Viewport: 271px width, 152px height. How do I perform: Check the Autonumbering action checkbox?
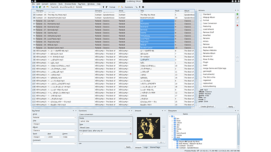201,86
